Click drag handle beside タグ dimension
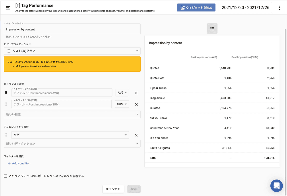 point(6,135)
